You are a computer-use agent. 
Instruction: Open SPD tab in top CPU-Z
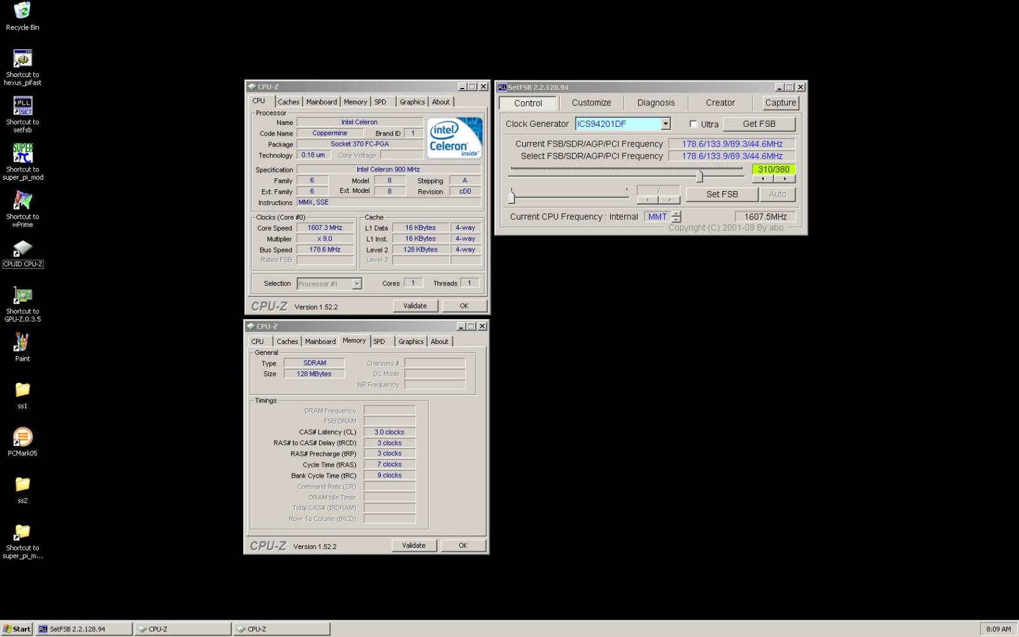tap(380, 102)
